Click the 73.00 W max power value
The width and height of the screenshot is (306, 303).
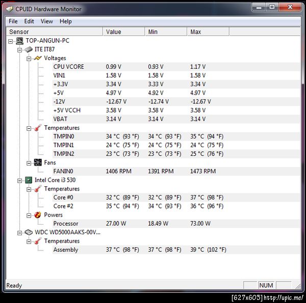[x=200, y=224]
